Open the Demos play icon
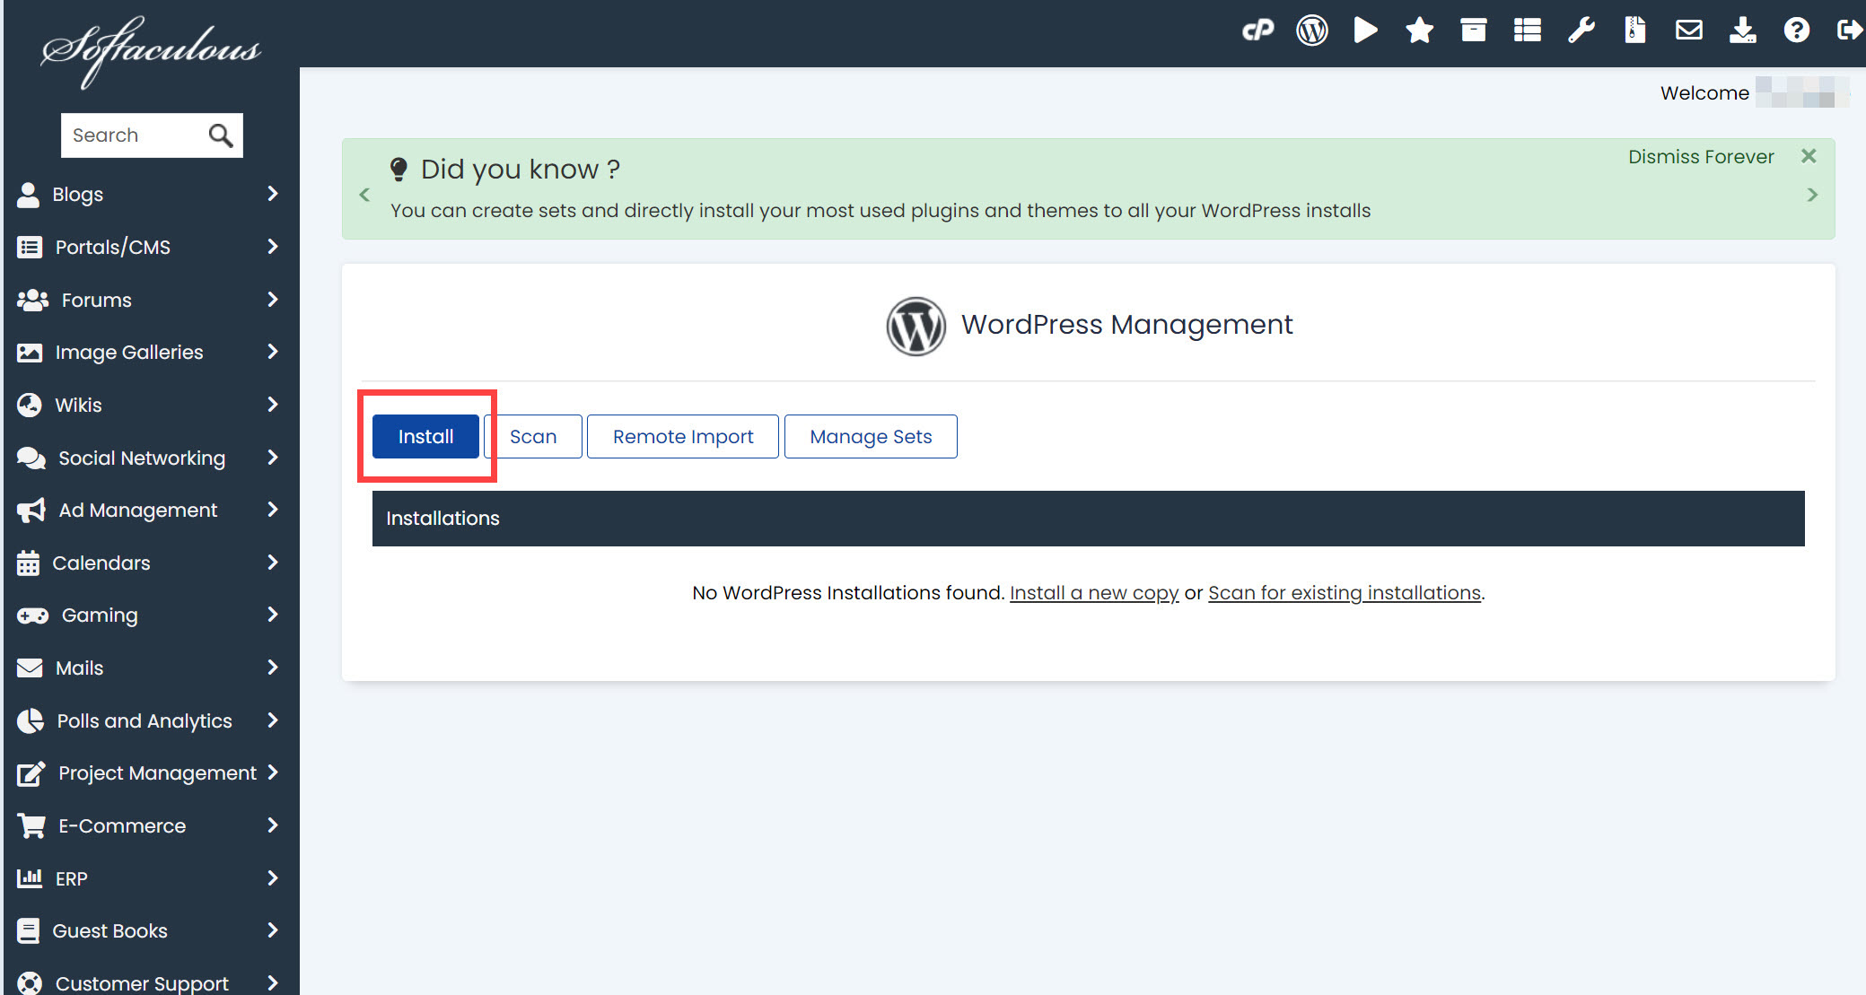The image size is (1866, 995). click(1365, 30)
